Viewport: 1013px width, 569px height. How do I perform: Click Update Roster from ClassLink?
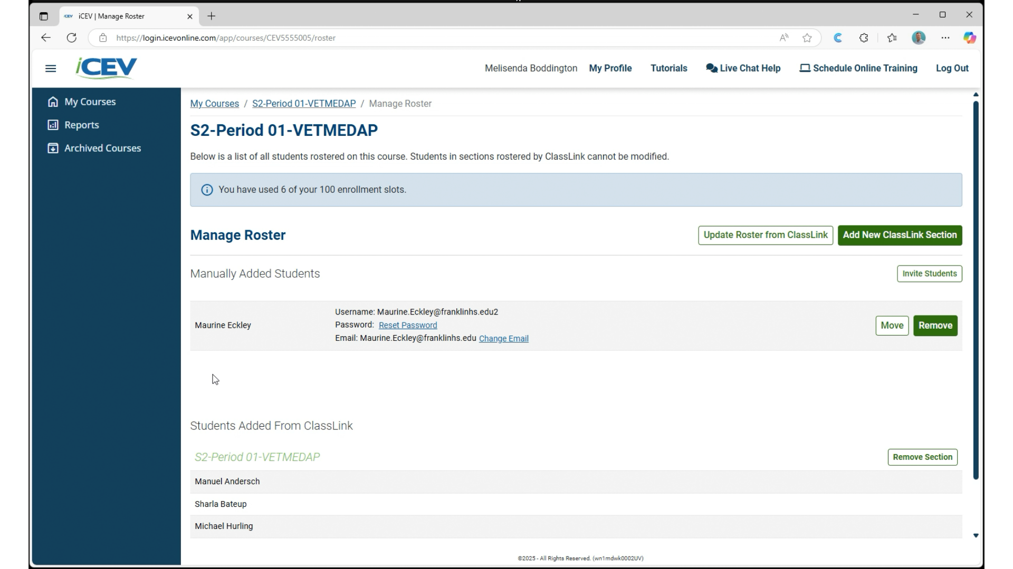[x=766, y=235]
